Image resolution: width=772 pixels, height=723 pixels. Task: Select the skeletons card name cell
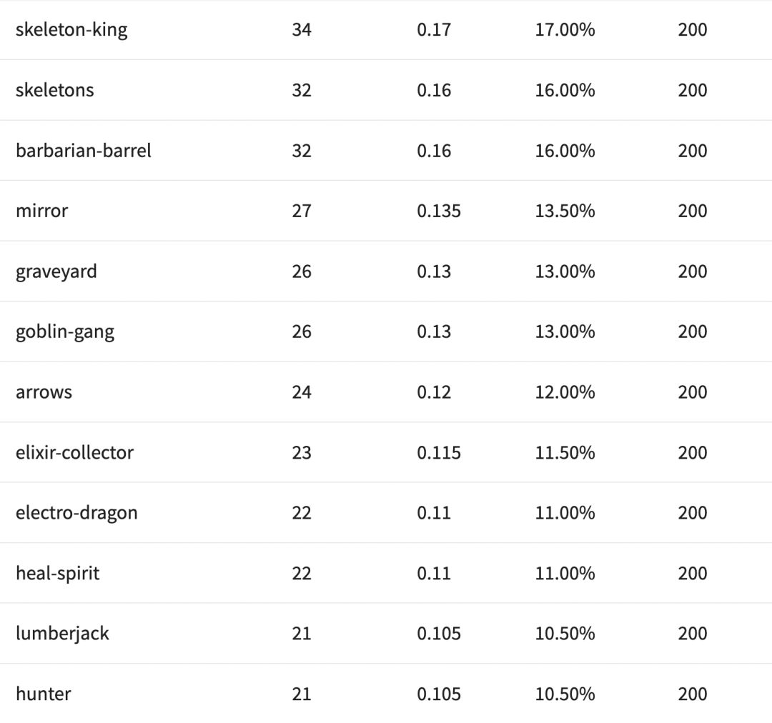54,90
